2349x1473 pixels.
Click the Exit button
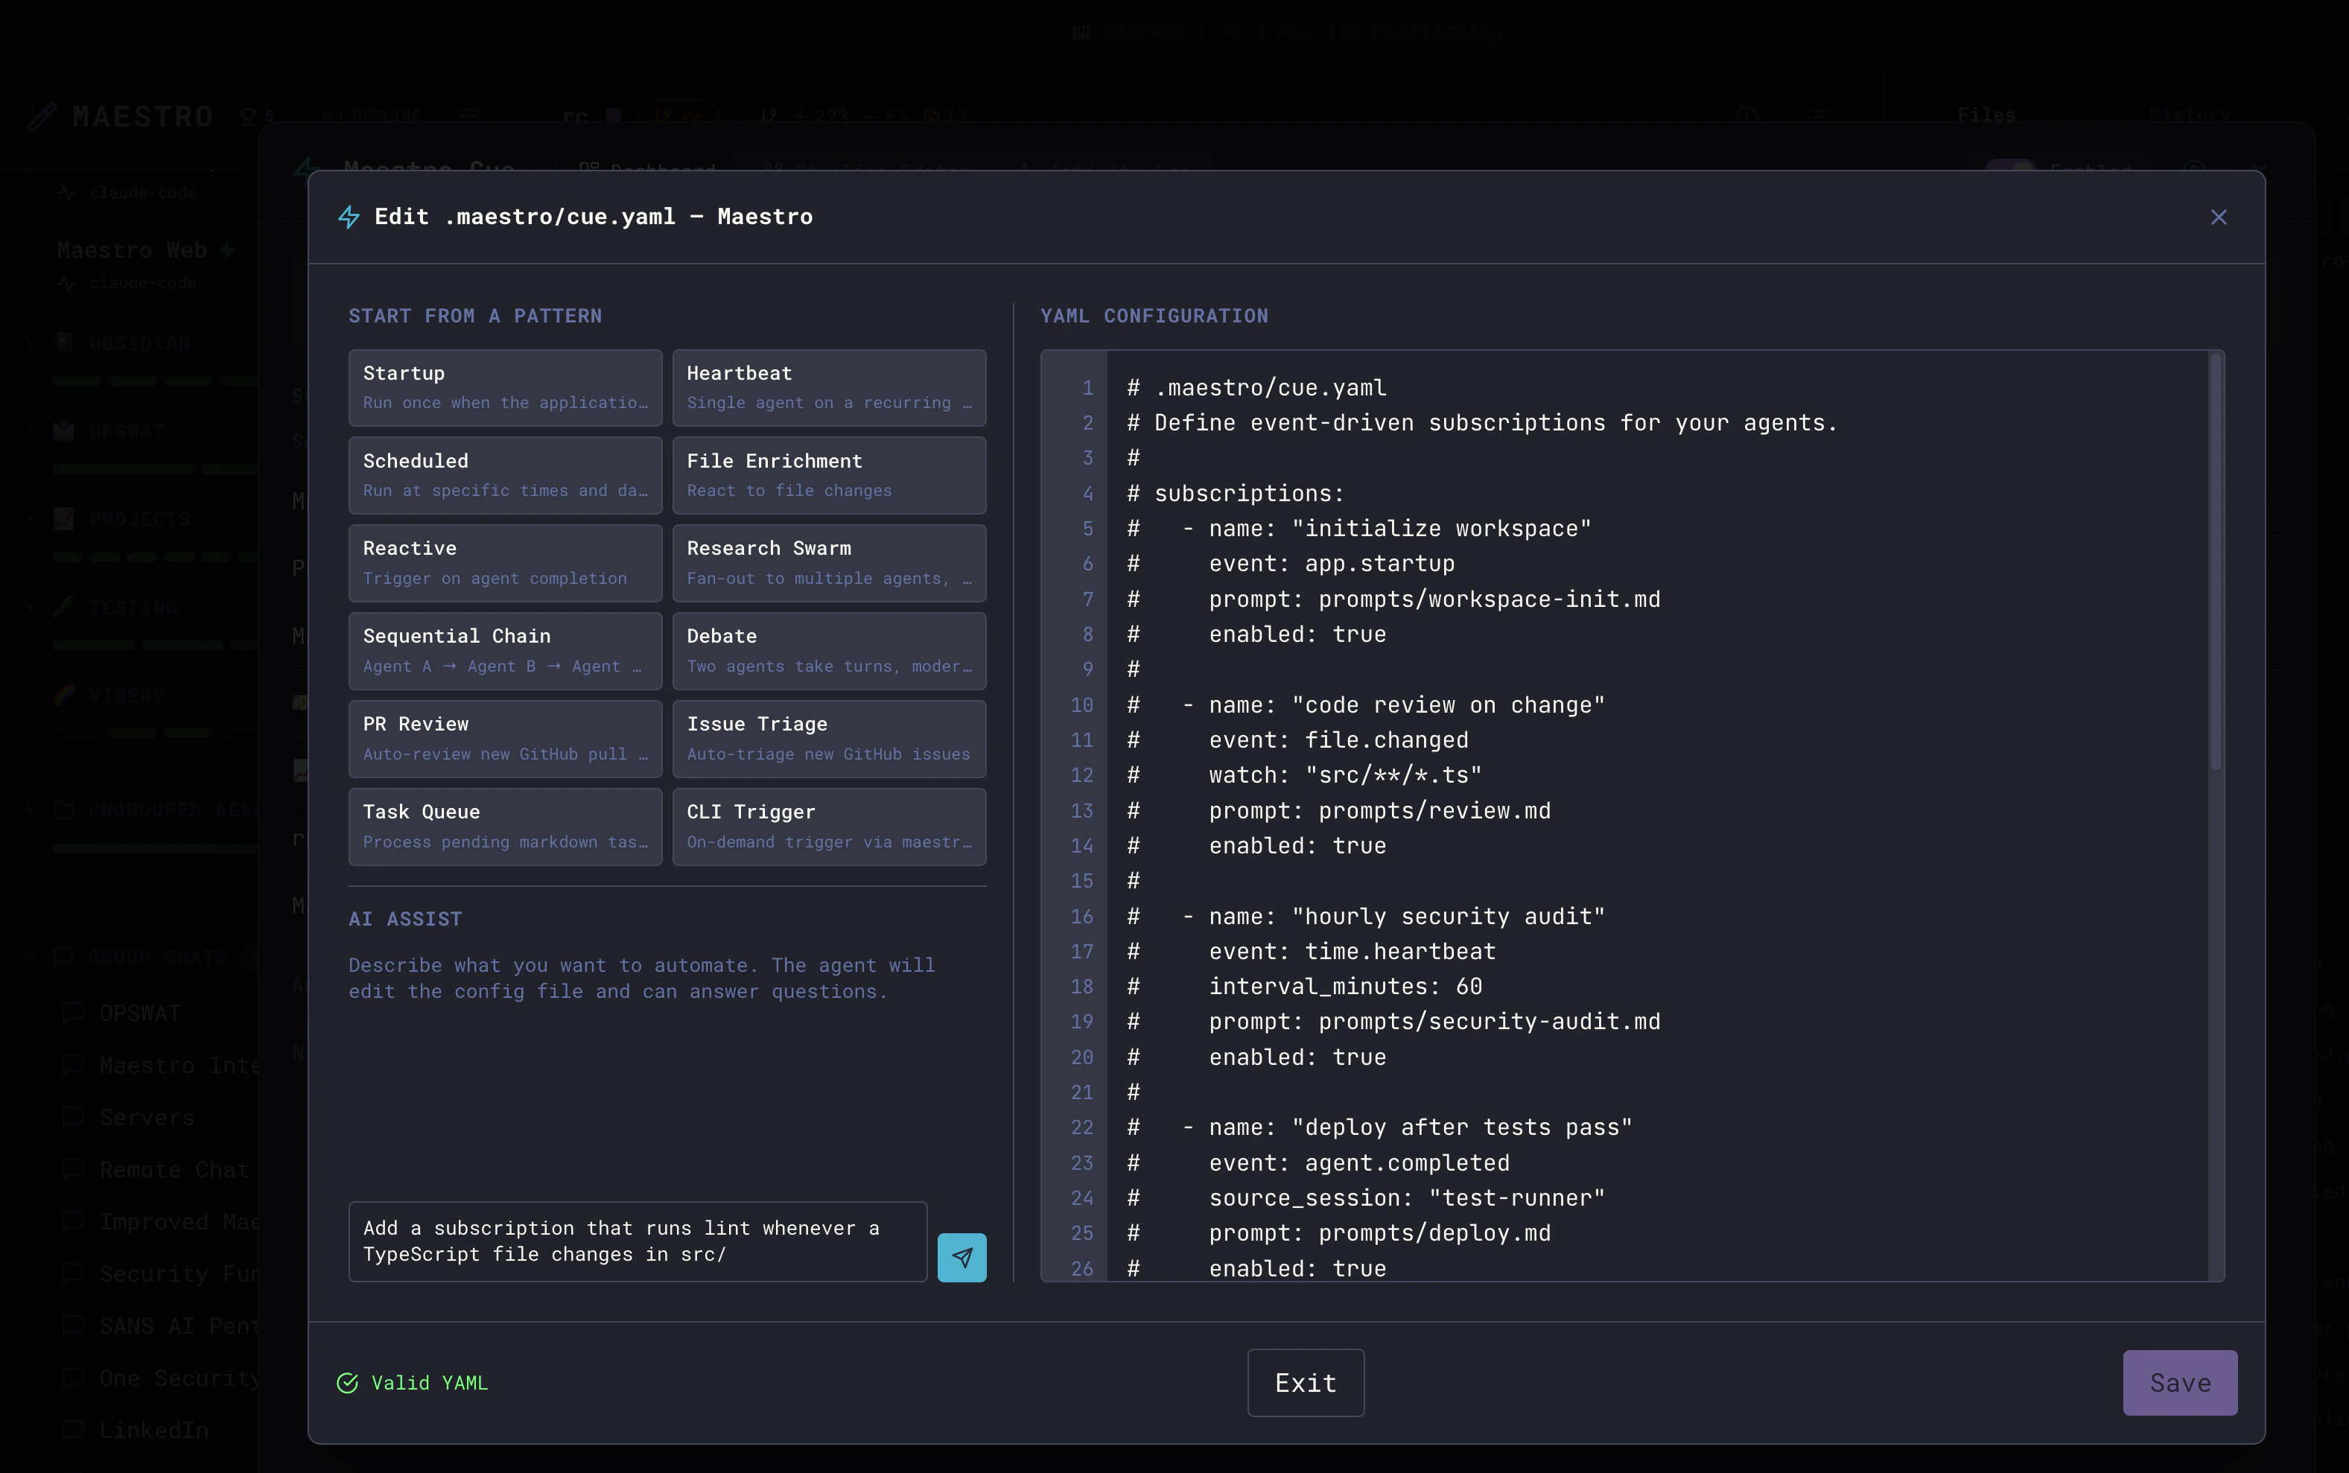1306,1382
